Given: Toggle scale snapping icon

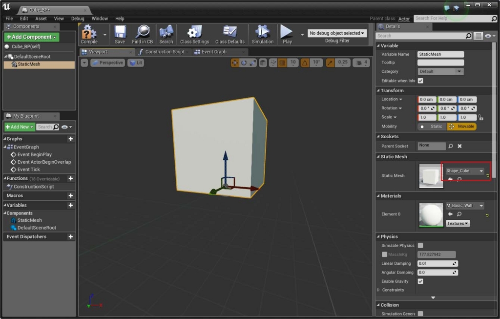Looking at the screenshot, I should (x=331, y=63).
